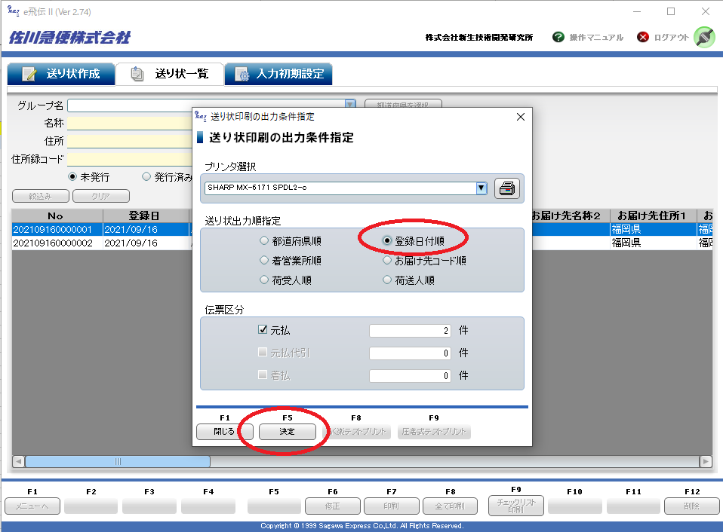723x532 pixels.
Task: Open the グループ名 dropdown arrow
Action: (350, 105)
